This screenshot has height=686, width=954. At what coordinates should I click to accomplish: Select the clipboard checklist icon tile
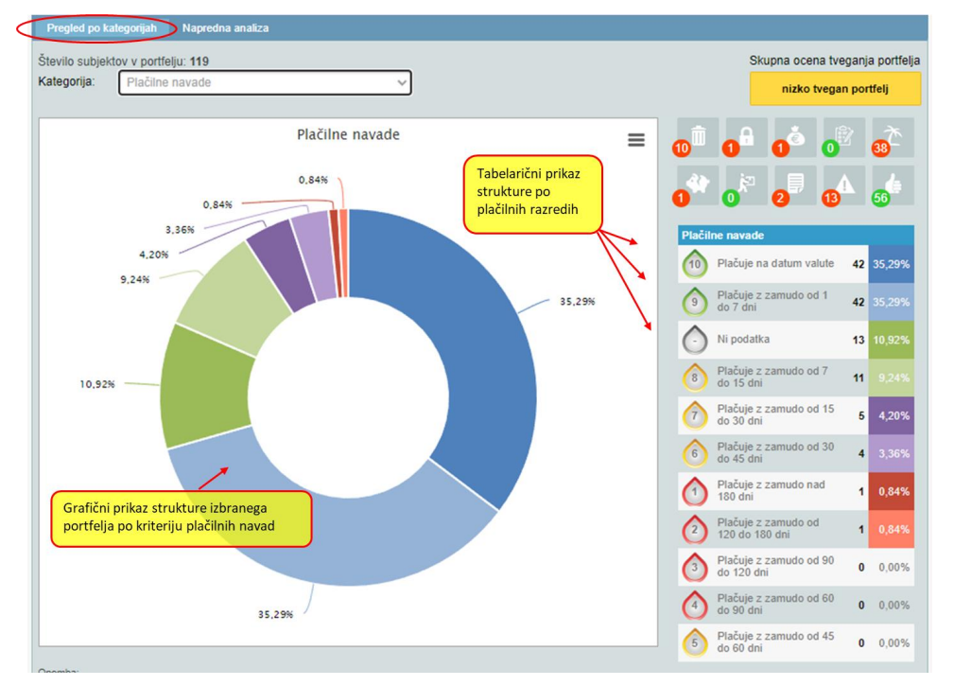pos(844,137)
